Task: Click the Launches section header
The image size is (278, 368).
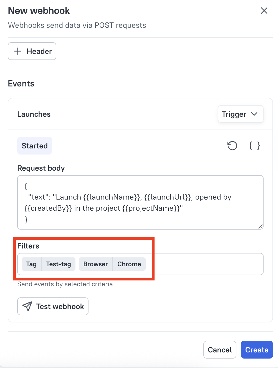Action: 34,114
